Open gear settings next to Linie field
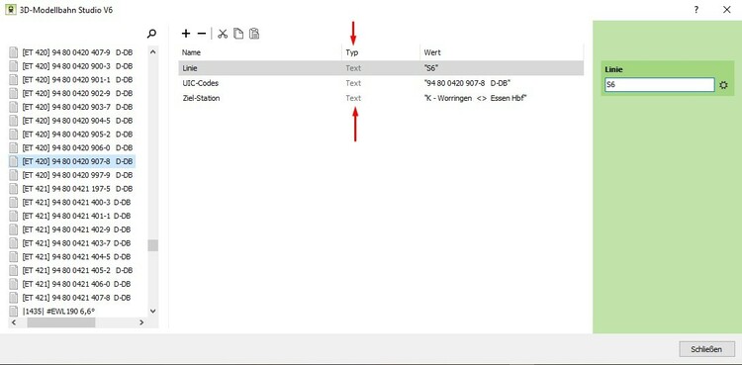 [723, 85]
